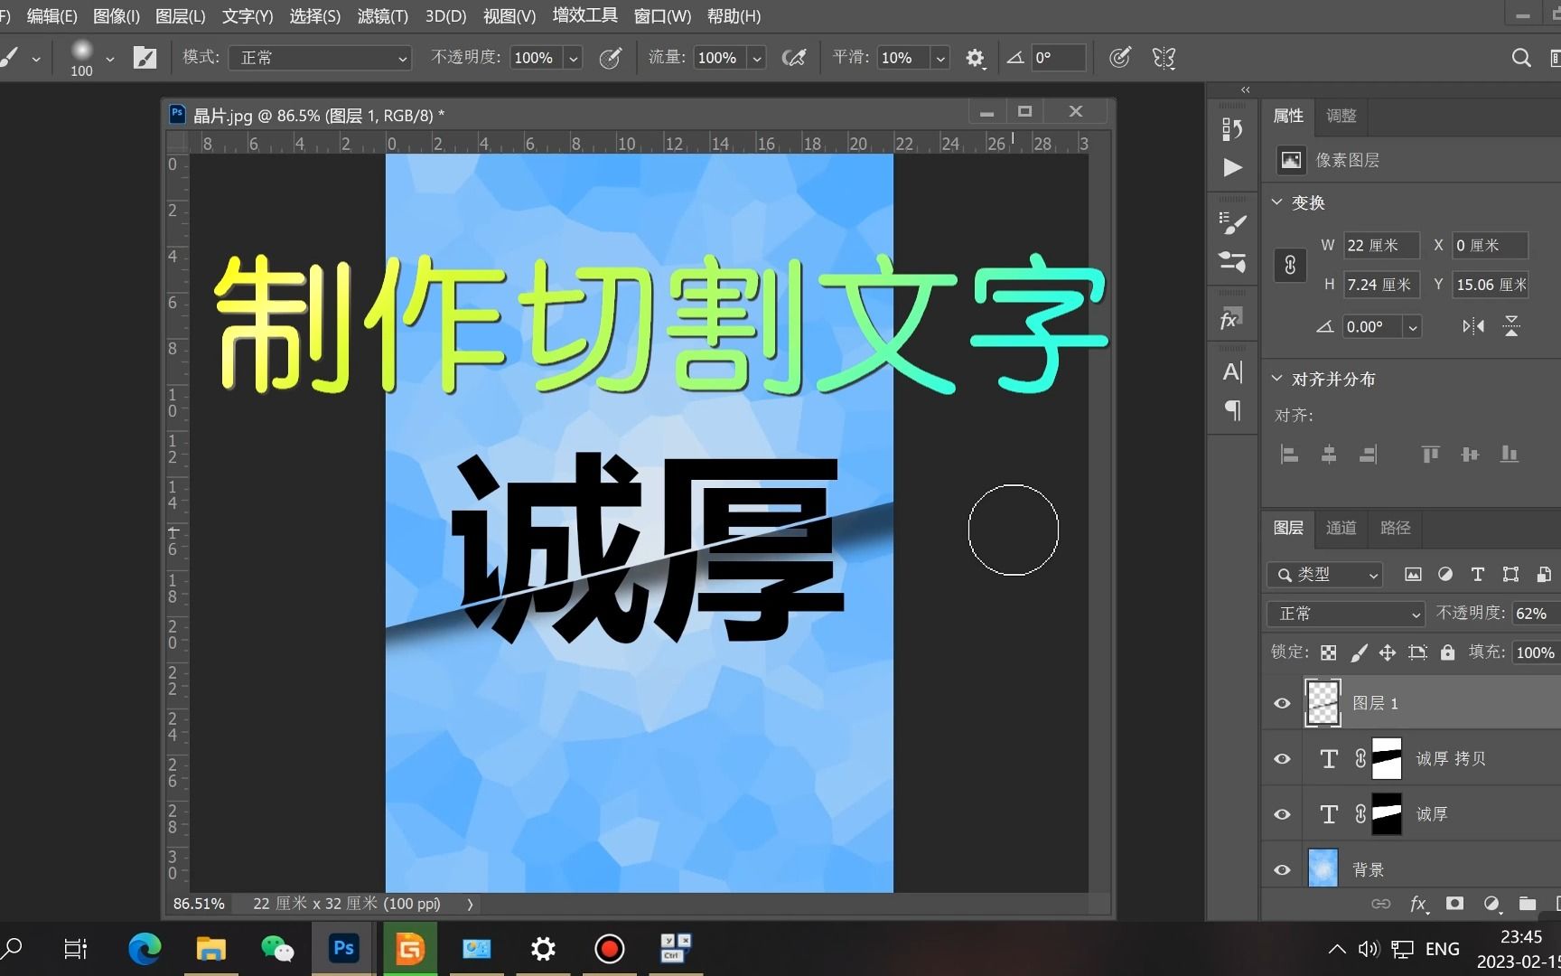The height and width of the screenshot is (976, 1561).
Task: Click the lock transparent pixels icon
Action: click(1327, 652)
